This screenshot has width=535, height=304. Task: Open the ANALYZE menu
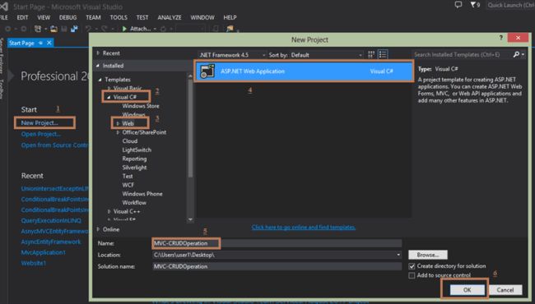[x=170, y=17]
